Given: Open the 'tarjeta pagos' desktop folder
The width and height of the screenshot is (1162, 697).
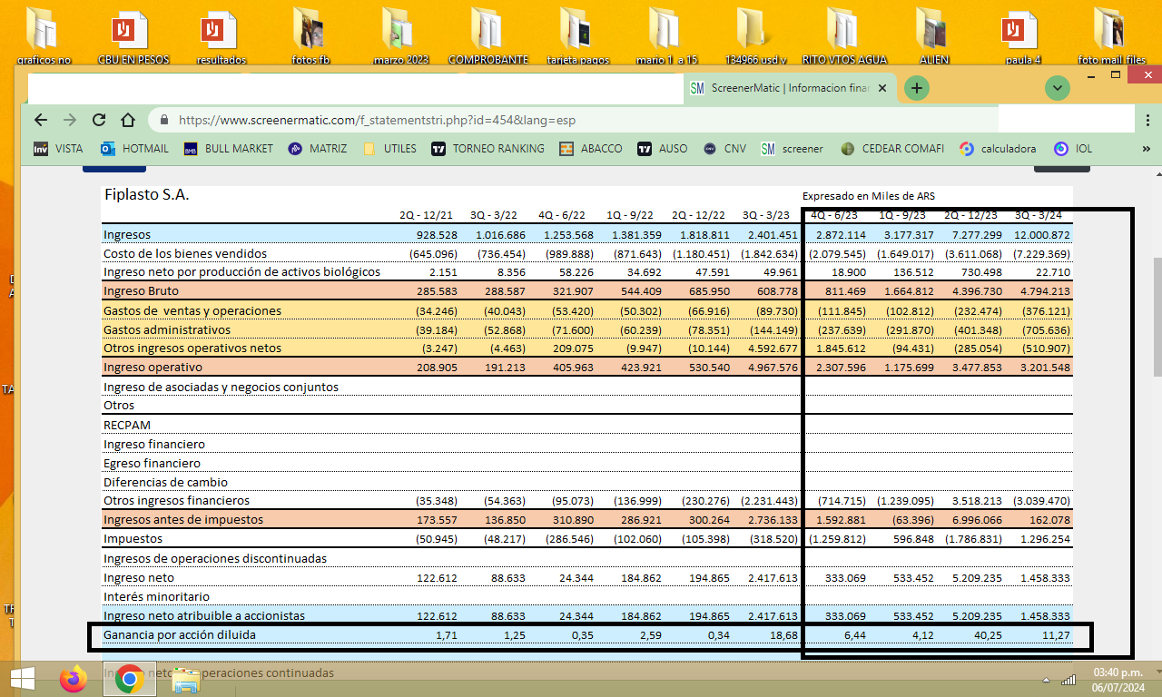Looking at the screenshot, I should [577, 34].
